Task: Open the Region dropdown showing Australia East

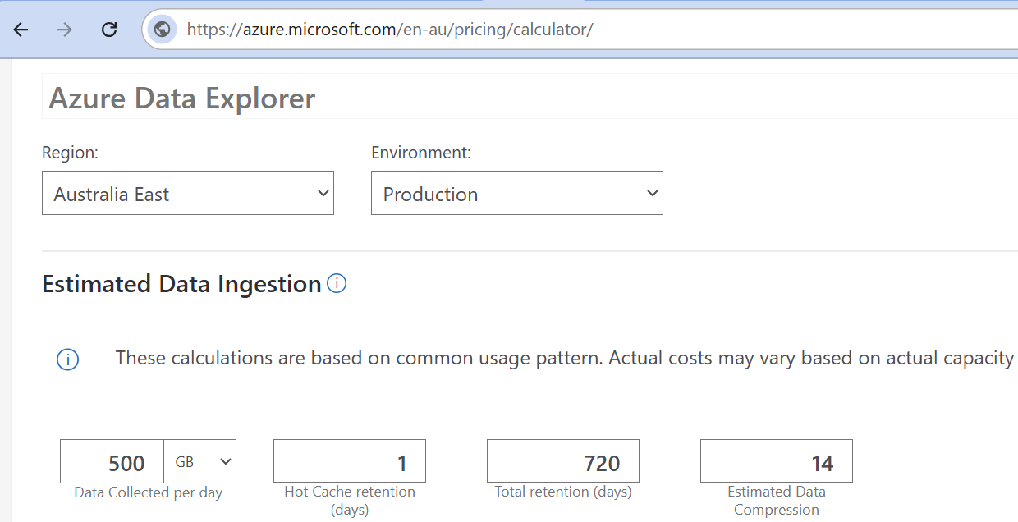Action: pyautogui.click(x=188, y=193)
